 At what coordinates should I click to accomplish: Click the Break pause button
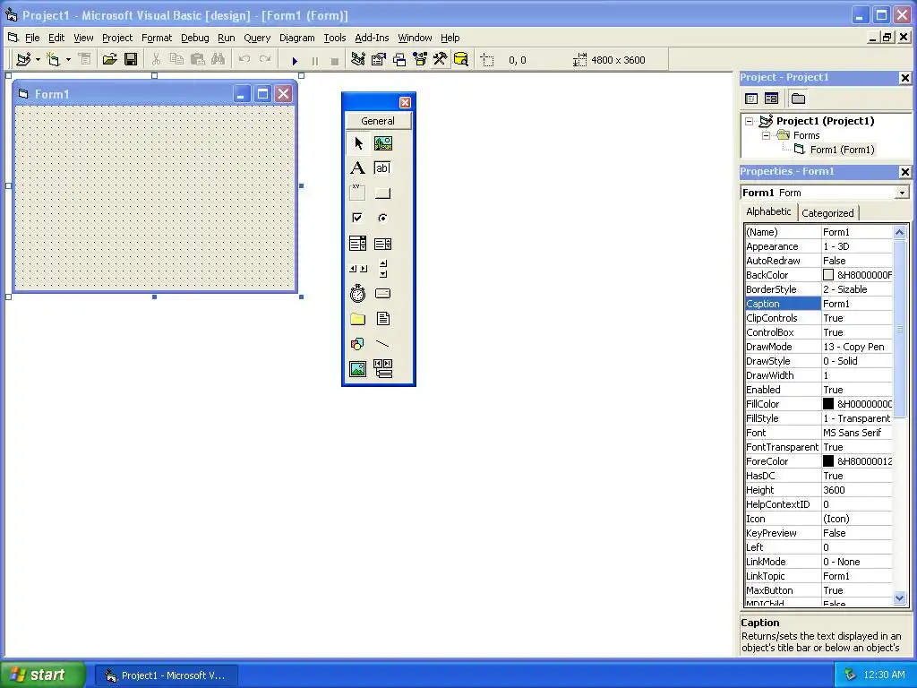coord(315,60)
